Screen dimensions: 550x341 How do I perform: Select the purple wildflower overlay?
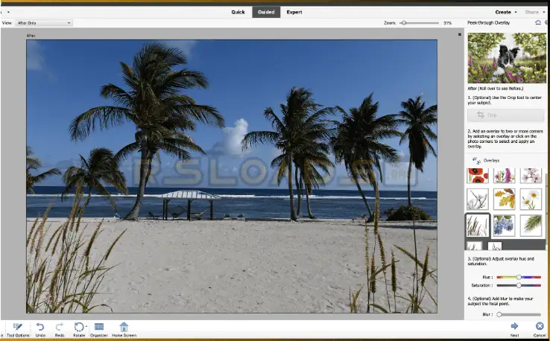(504, 176)
